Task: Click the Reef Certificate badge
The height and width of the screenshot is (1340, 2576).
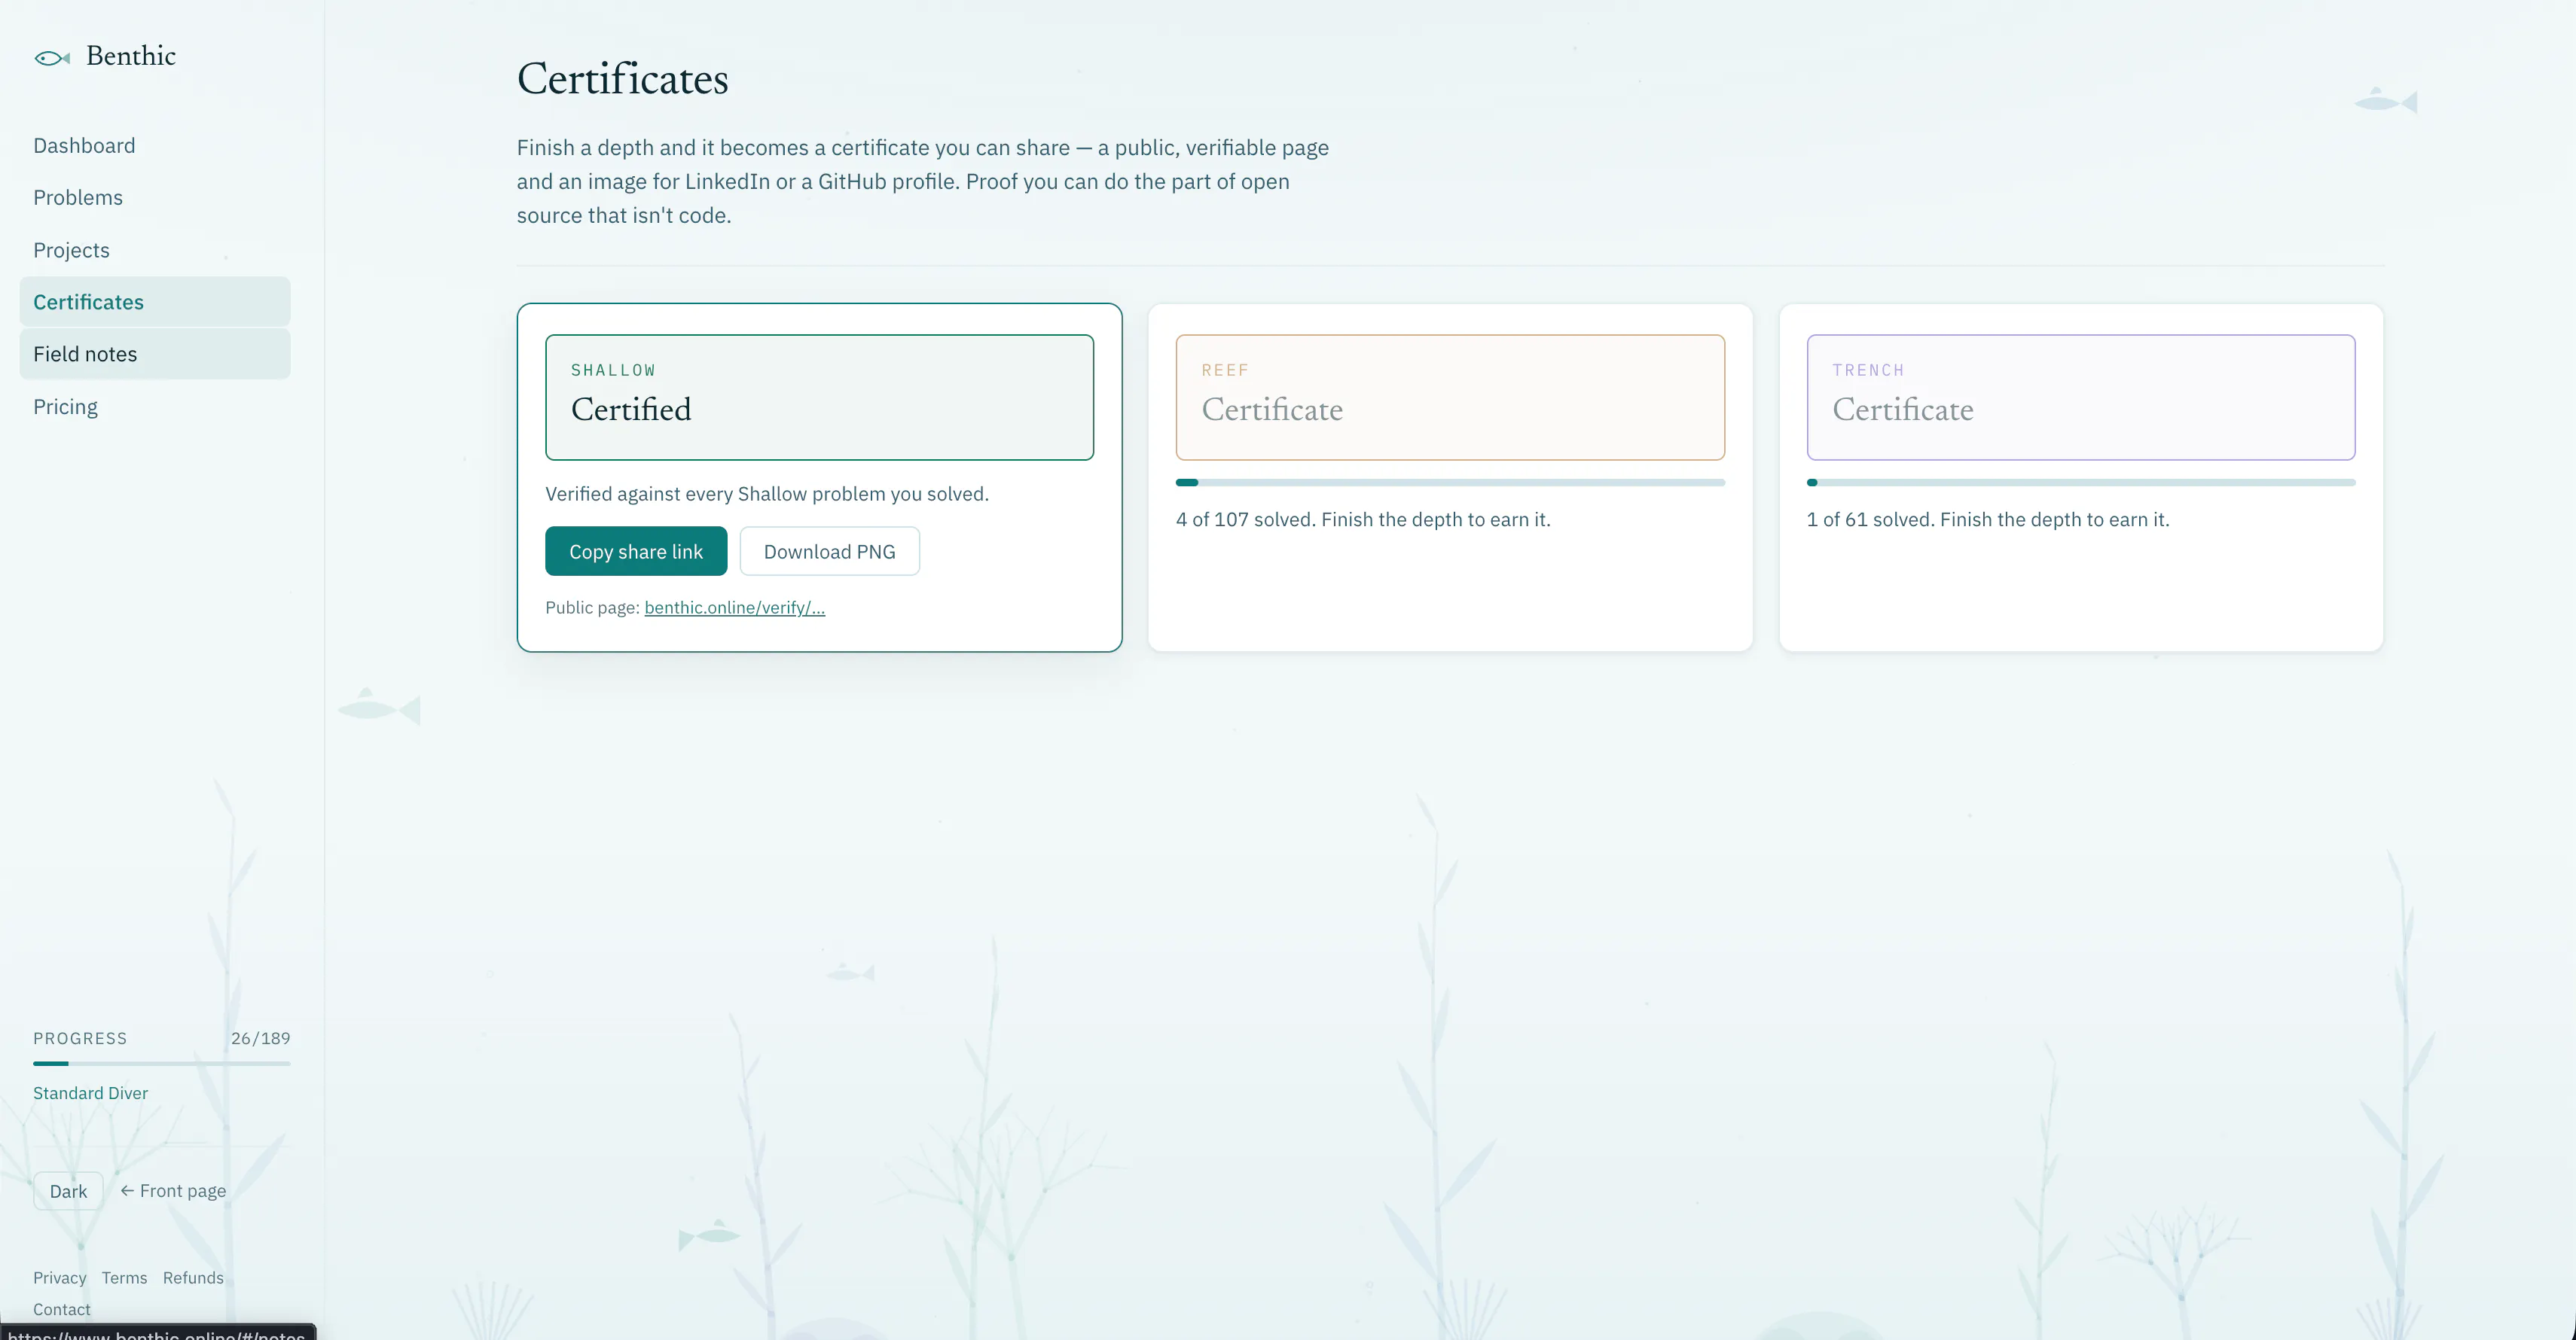Action: coord(1450,397)
